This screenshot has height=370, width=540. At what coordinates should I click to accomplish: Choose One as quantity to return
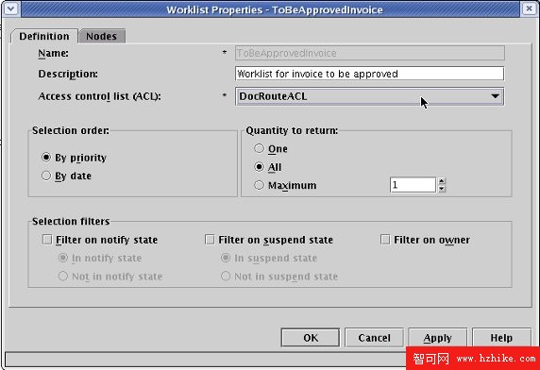click(259, 149)
